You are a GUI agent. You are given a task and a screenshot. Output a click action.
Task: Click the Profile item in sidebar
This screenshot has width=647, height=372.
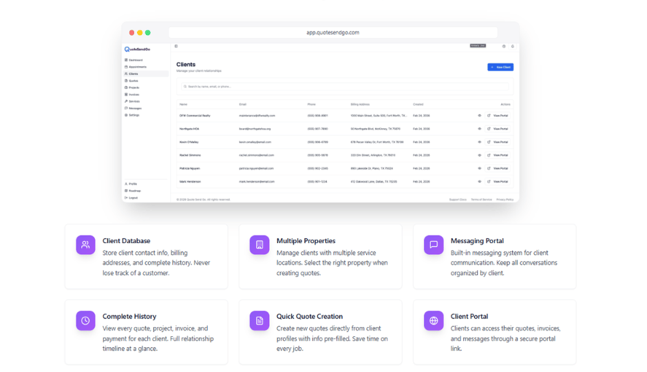(131, 184)
